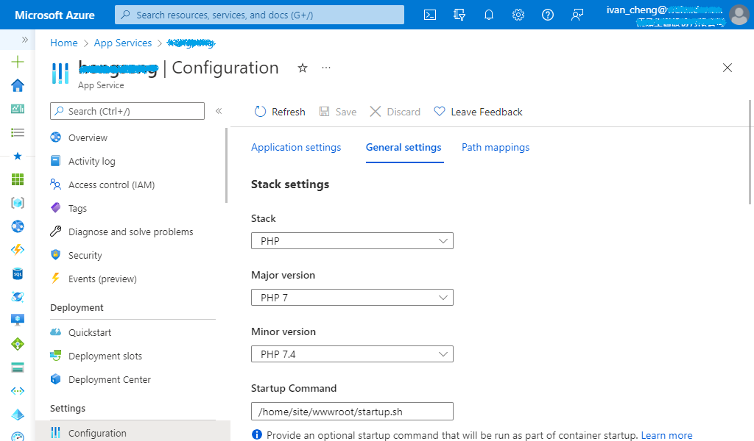Viewport: 754px width, 441px height.
Task: Switch to the Application settings tab
Action: [x=296, y=147]
